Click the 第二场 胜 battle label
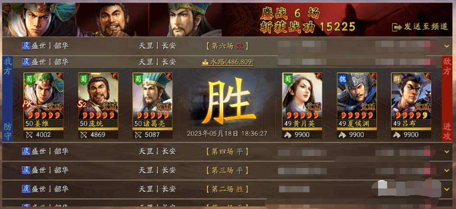Viewport: 456px width, 209px height. 228,189
